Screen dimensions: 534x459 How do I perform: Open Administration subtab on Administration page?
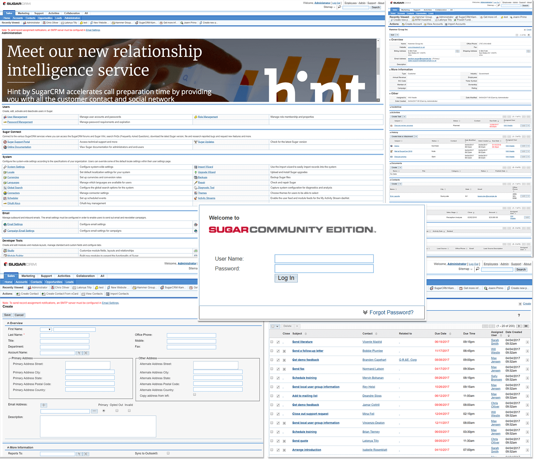coord(72,18)
